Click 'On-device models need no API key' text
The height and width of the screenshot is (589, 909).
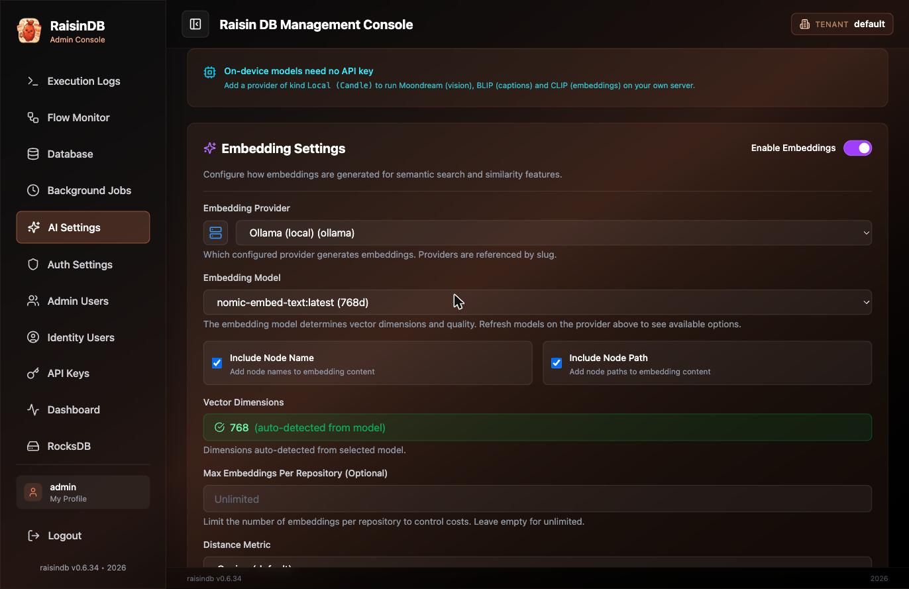coord(299,71)
